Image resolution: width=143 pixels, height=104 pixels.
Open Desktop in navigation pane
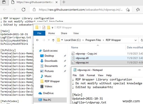point(49,56)
